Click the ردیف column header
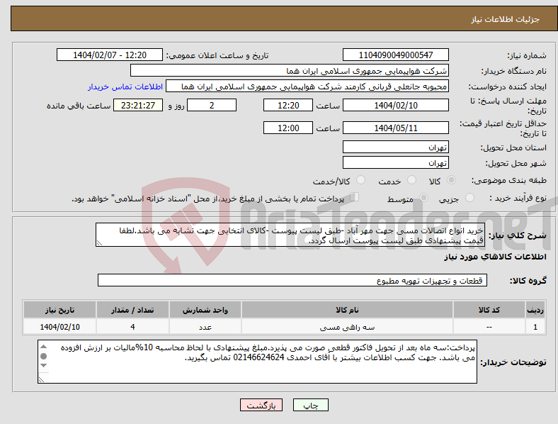 535,310
